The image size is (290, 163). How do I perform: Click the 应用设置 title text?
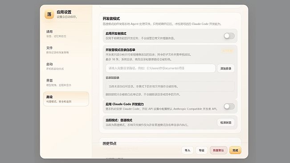coord(64,12)
